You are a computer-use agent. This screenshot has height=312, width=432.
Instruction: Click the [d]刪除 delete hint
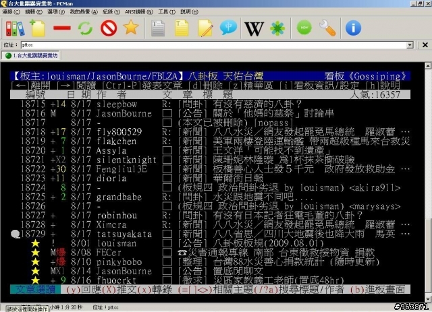click(205, 86)
